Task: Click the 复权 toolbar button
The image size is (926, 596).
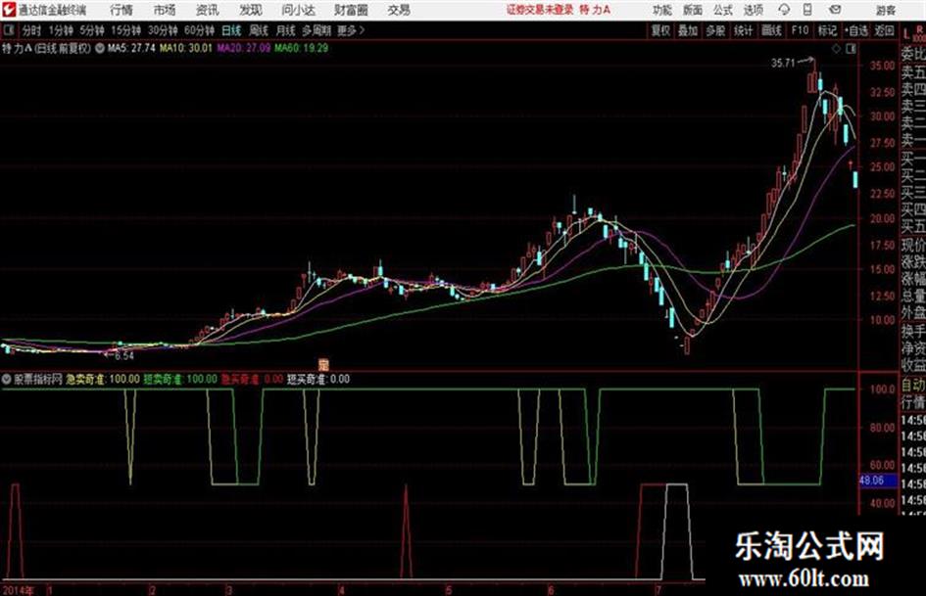Action: coord(660,30)
